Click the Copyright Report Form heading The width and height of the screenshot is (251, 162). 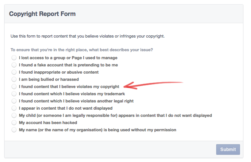point(42,14)
